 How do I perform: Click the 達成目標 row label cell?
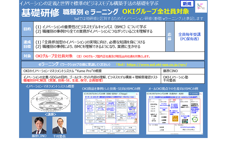pos(27,44)
